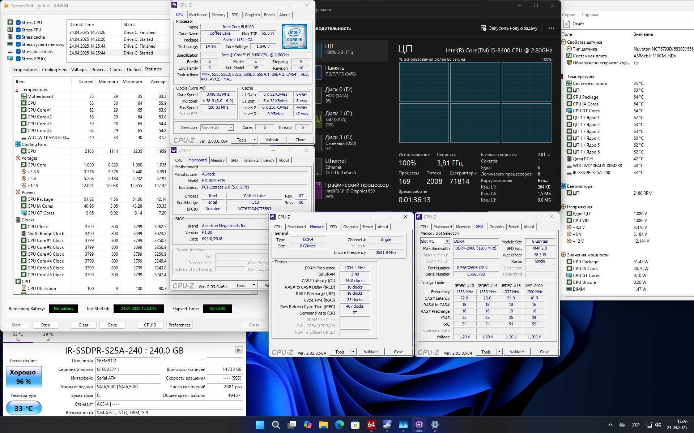Open Tools dropdown arrow in CPU window
Viewport: 694px width, 433px height.
point(255,140)
